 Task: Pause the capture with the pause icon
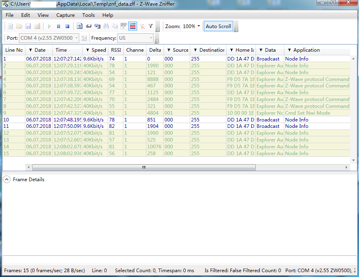pyautogui.click(x=58, y=26)
